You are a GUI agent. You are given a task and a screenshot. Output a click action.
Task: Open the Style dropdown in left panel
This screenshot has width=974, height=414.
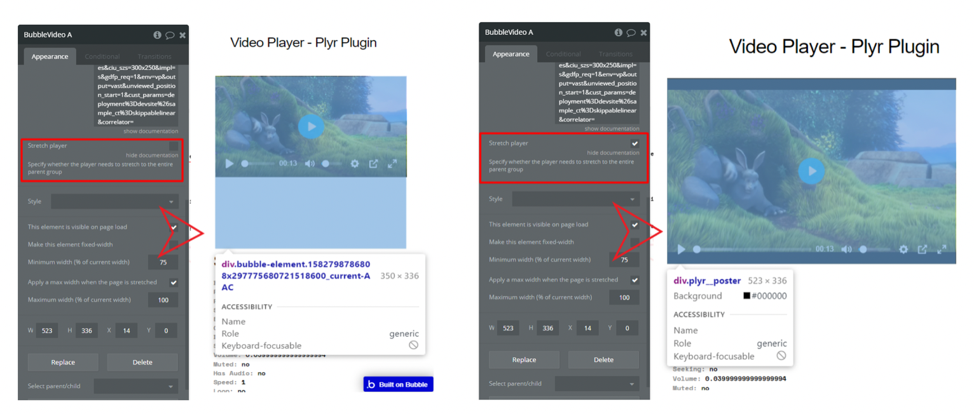(x=114, y=201)
